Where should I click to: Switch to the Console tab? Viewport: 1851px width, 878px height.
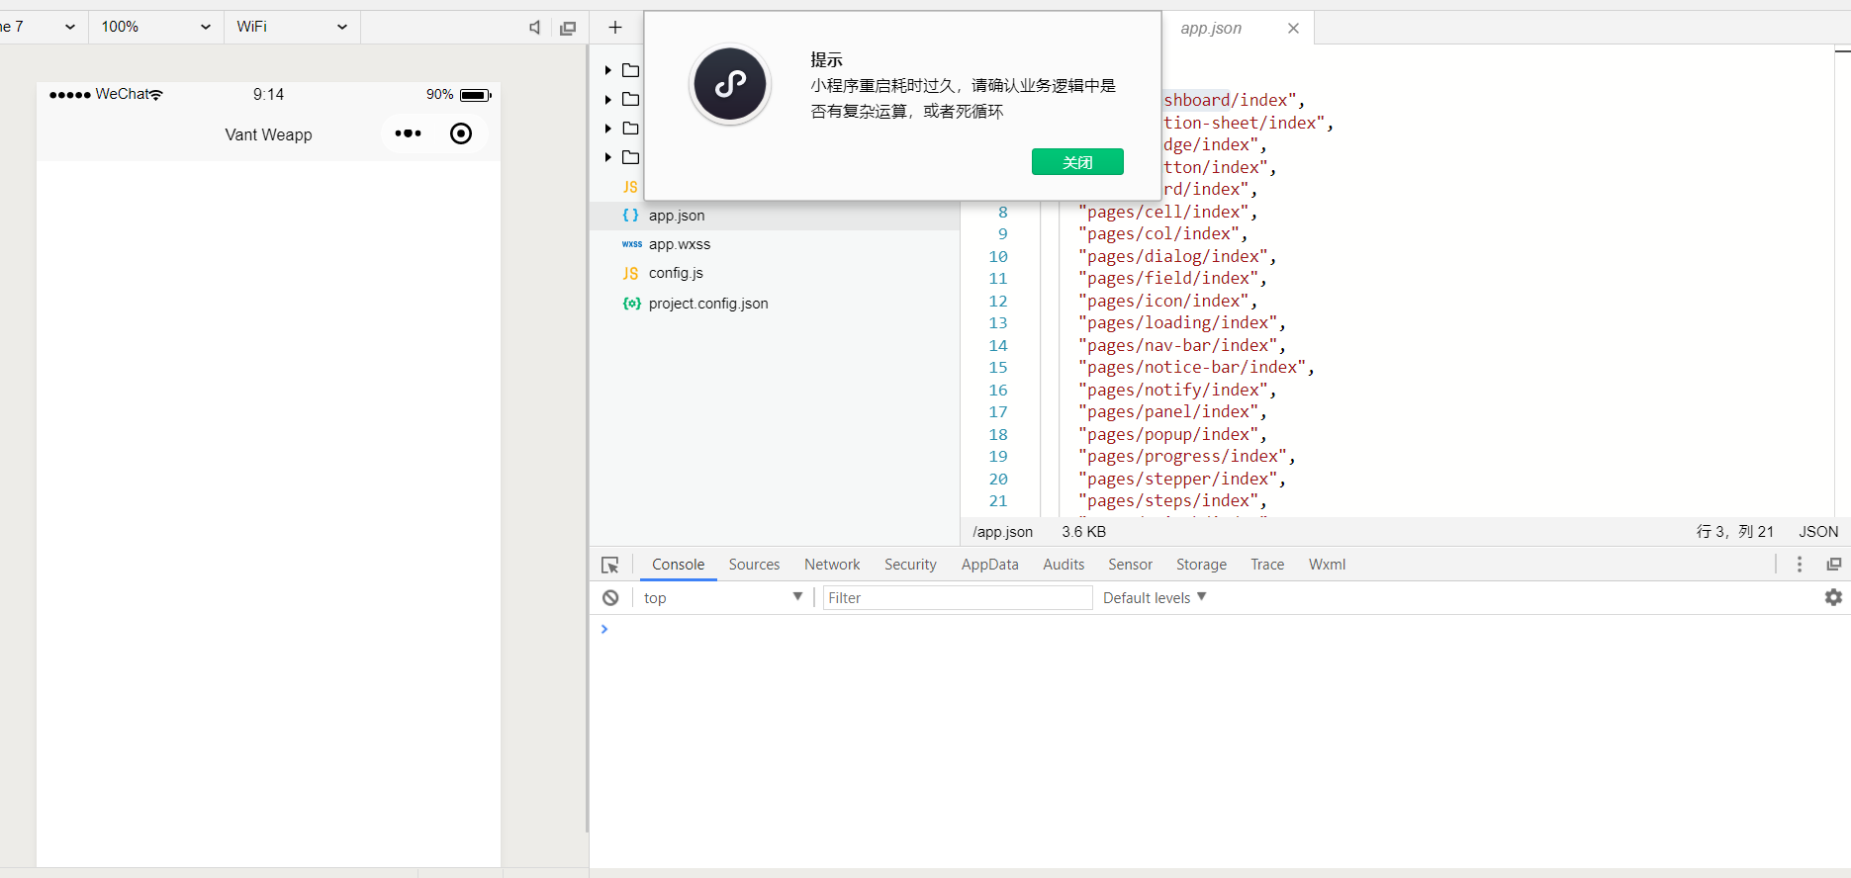678,565
